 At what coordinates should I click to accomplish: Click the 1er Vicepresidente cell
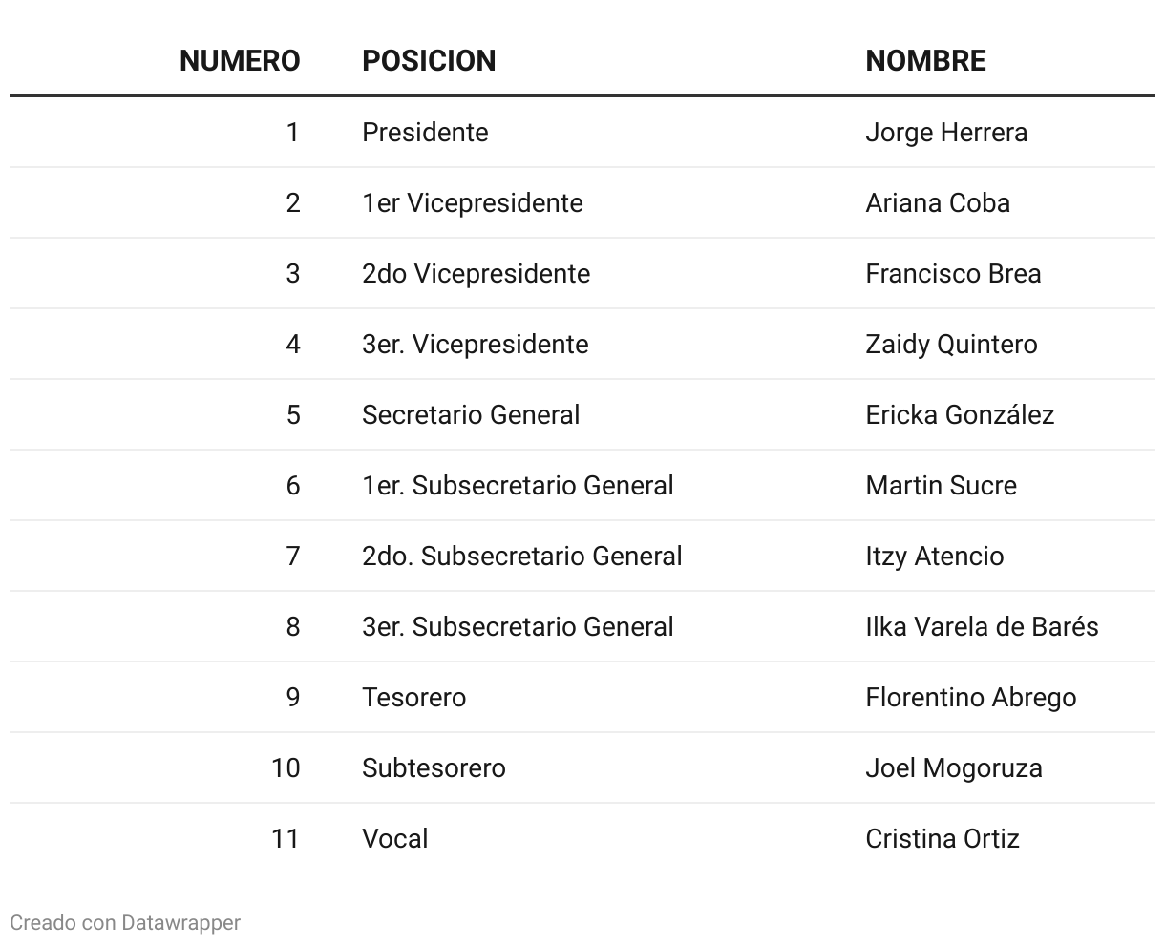tap(472, 202)
